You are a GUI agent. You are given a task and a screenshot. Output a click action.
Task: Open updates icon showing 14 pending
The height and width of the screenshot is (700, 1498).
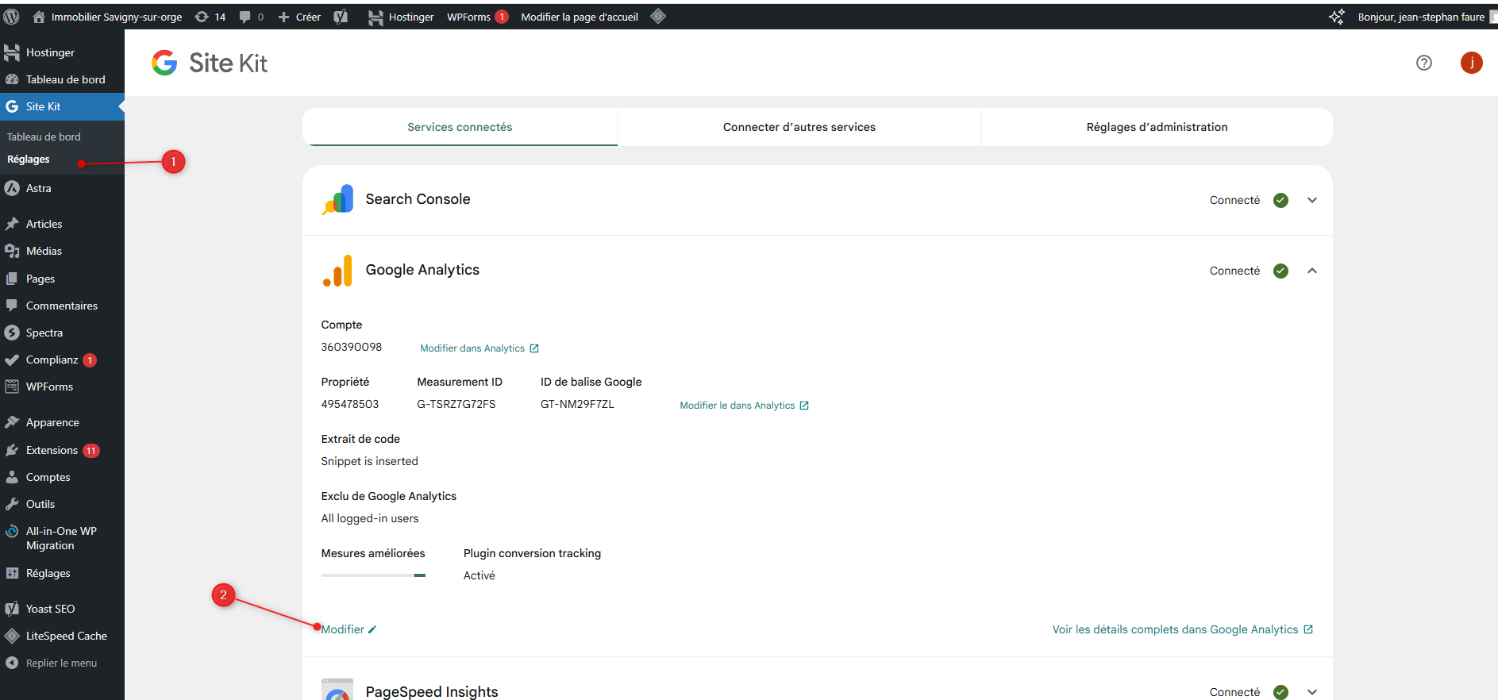[x=210, y=17]
